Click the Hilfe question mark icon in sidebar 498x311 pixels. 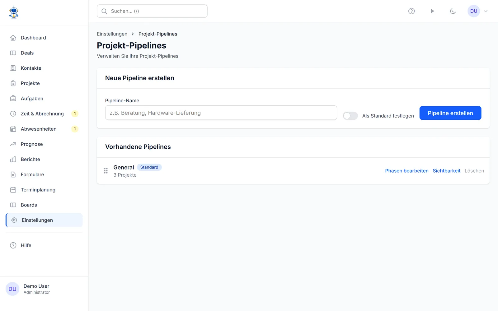coord(13,245)
